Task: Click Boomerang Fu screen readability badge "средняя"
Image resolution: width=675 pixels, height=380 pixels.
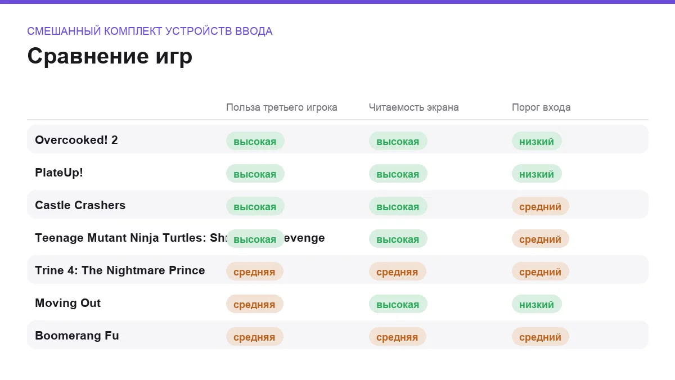Action: (398, 337)
